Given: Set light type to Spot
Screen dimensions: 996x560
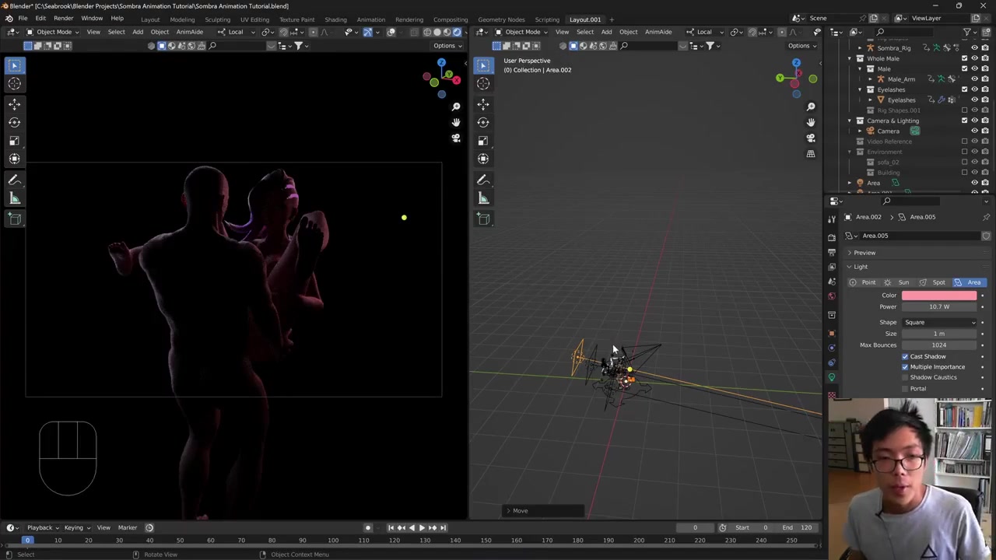Looking at the screenshot, I should pyautogui.click(x=933, y=282).
